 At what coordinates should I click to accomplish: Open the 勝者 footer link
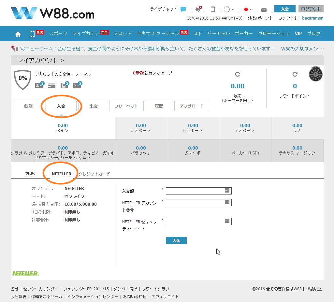[14, 289]
